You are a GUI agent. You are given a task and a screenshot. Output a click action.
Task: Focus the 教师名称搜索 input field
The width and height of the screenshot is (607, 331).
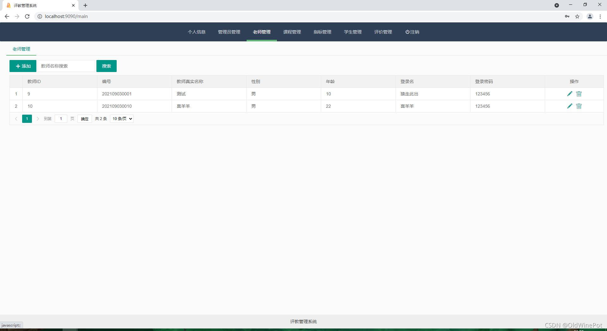(66, 66)
